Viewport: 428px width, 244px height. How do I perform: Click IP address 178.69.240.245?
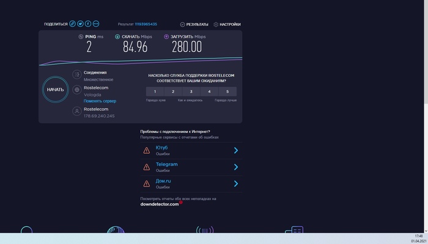pos(99,116)
